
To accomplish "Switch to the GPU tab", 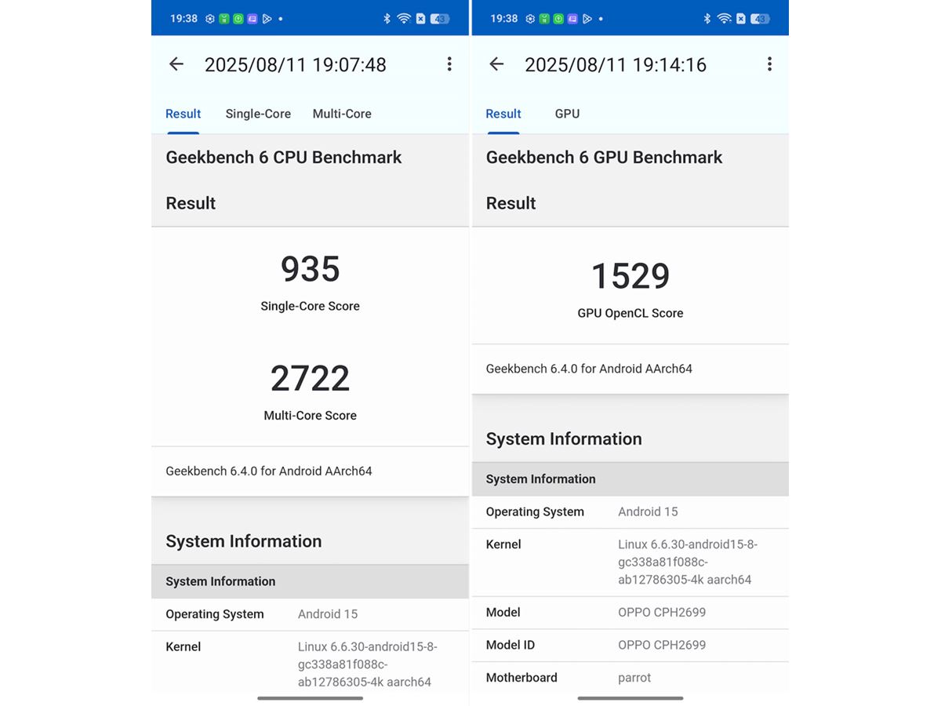I will coord(567,114).
